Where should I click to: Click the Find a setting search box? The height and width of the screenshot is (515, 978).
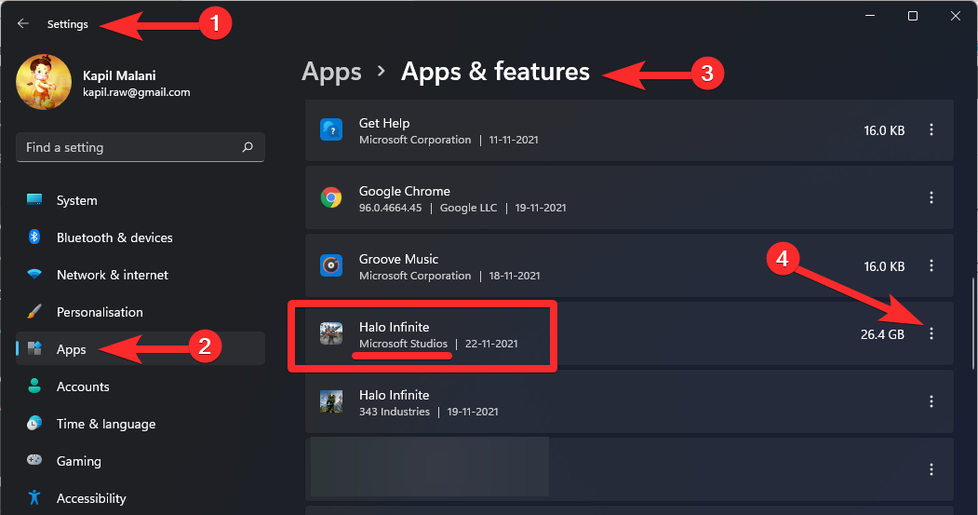tap(130, 147)
